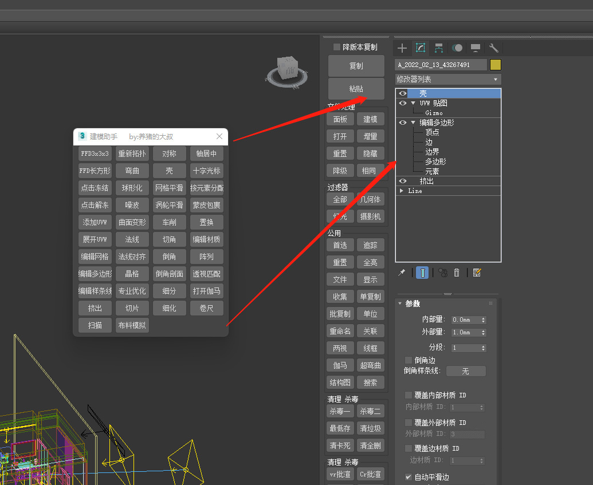593x485 pixels.
Task: Toggle visibility of UVW 贴图 modifier
Action: pyautogui.click(x=402, y=103)
